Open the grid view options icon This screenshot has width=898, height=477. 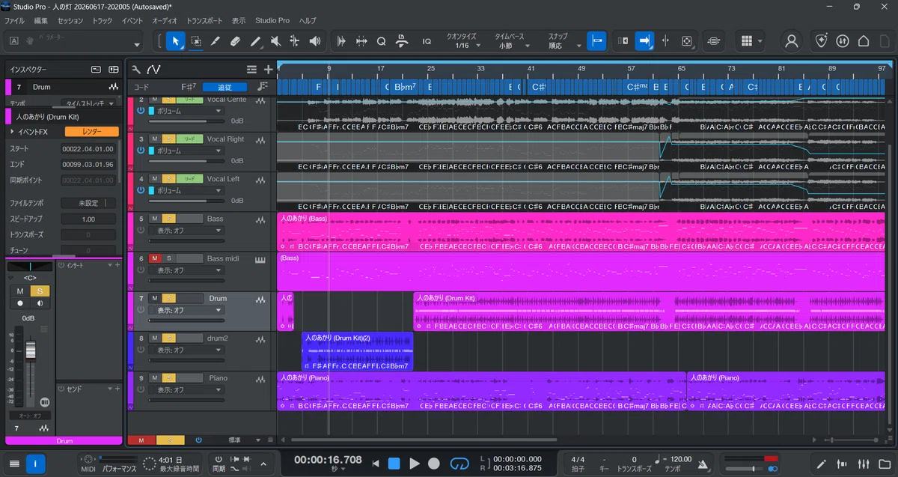[747, 41]
